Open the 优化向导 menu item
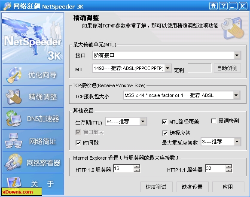Viewport: 250px width, 197px height. tap(33, 75)
